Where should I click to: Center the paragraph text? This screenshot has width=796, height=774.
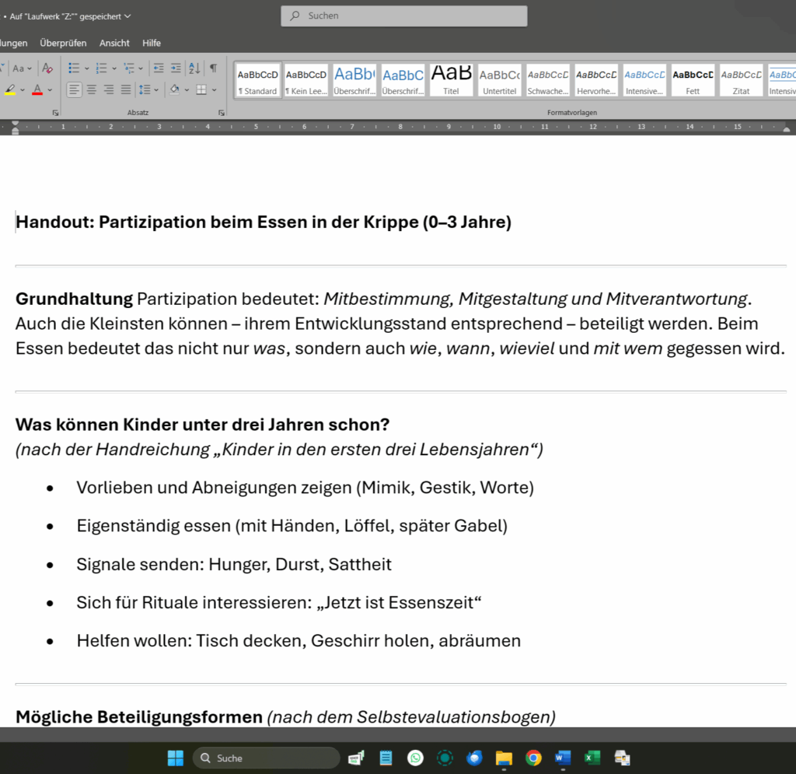92,90
